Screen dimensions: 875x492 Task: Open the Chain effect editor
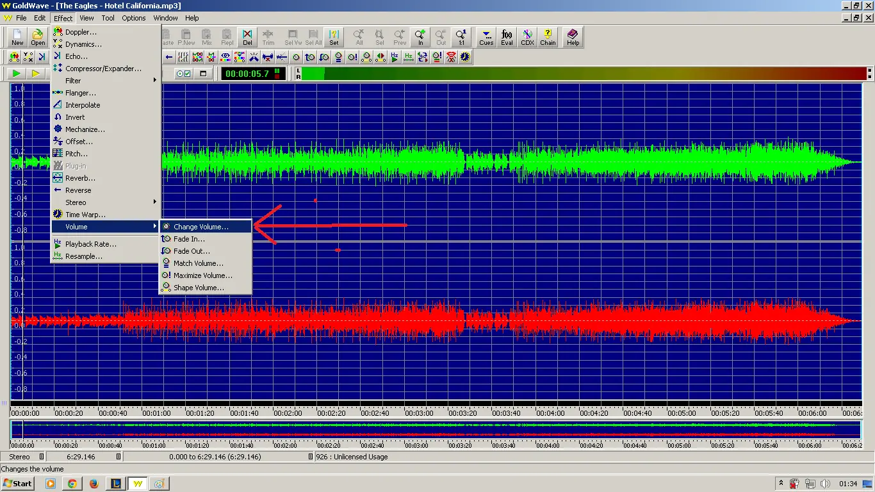[x=548, y=37]
